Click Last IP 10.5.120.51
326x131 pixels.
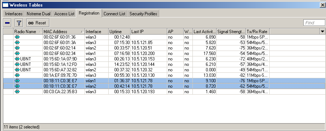142,48
